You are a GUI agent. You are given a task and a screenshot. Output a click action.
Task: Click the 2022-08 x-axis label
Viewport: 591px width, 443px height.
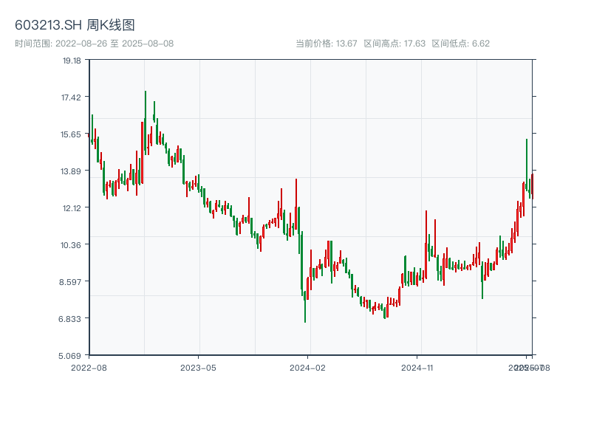click(89, 368)
